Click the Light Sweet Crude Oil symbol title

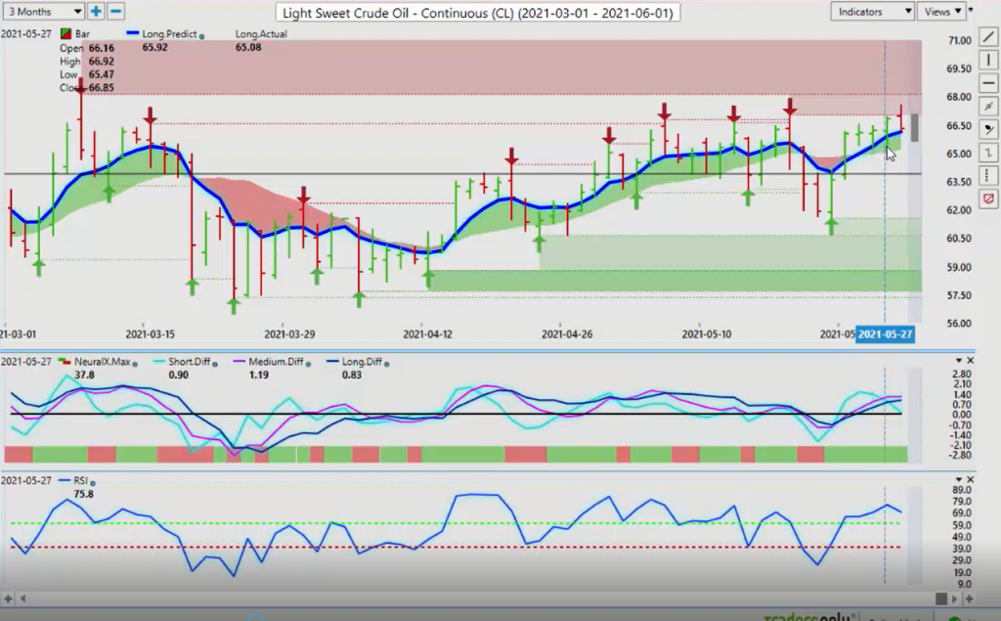[479, 13]
